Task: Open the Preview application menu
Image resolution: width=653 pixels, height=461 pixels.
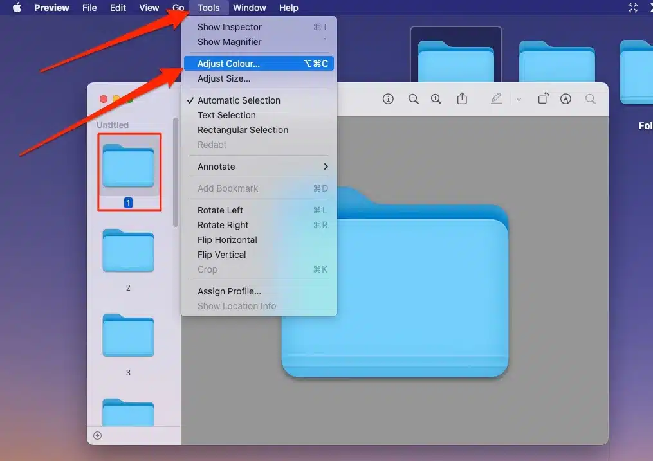Action: (x=51, y=8)
